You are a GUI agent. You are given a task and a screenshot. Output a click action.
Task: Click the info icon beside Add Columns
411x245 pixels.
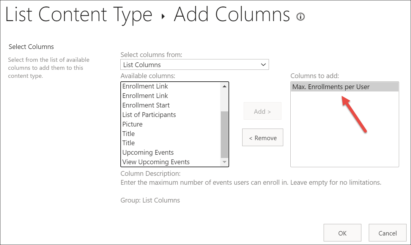(300, 17)
